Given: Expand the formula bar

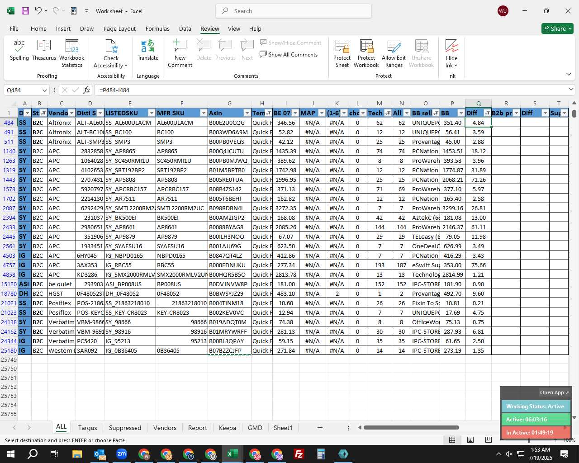Looking at the screenshot, I should pos(571,90).
